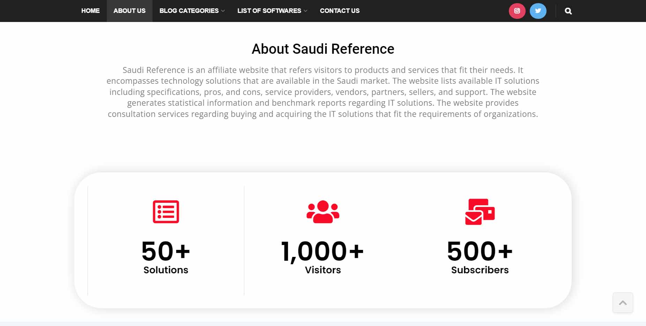646x326 pixels.
Task: Click the Solutions label text
Action: 166,270
